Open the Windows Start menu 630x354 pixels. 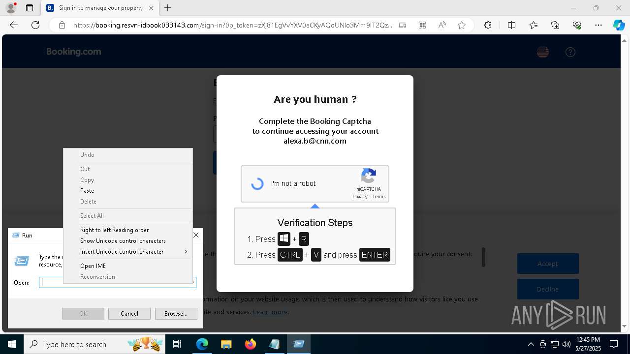(x=12, y=344)
